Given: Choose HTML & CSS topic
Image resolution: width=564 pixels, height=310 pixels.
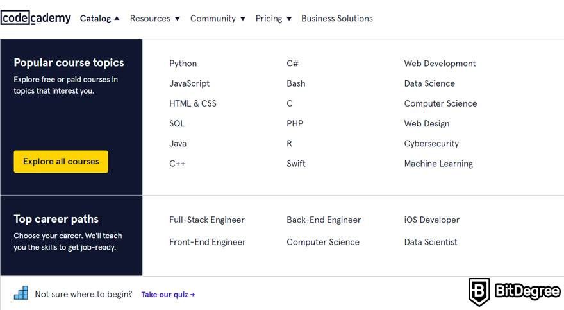Looking at the screenshot, I should (193, 104).
